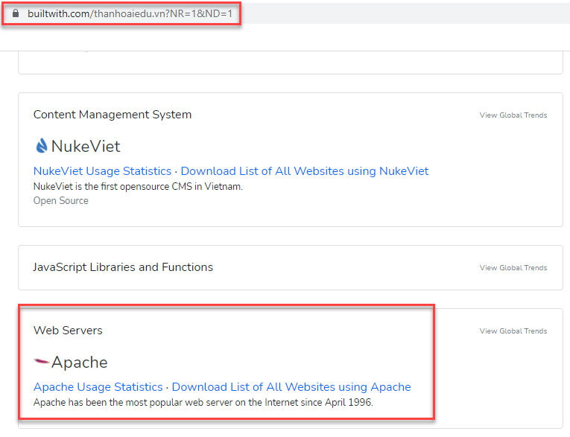Open Apache Usage Statistics link
The image size is (570, 437).
tap(98, 387)
